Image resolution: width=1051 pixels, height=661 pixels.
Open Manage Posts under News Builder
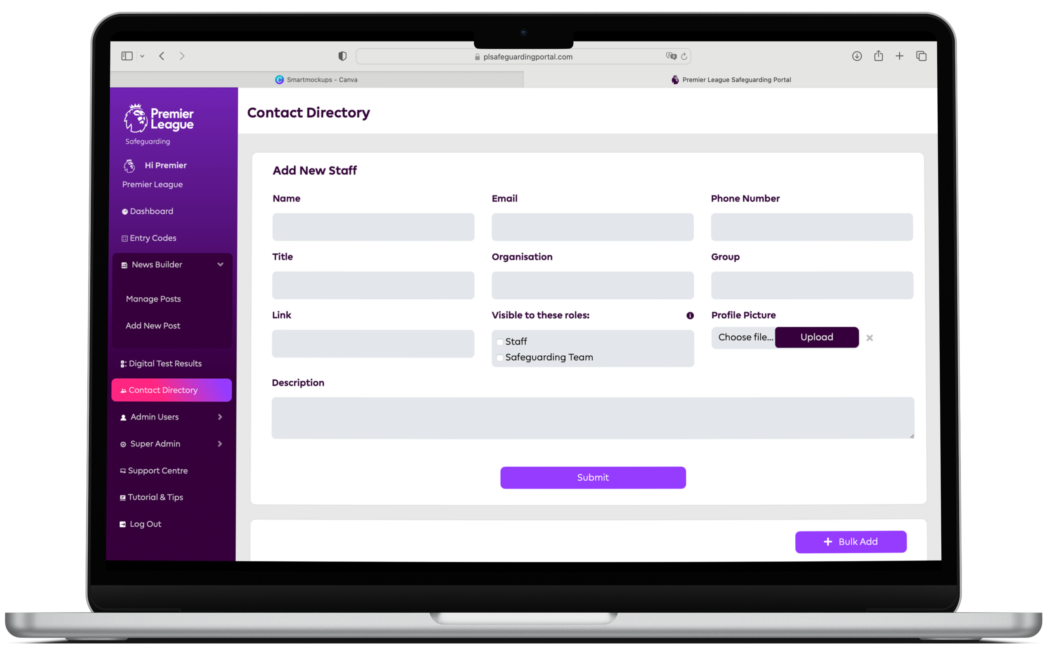153,298
